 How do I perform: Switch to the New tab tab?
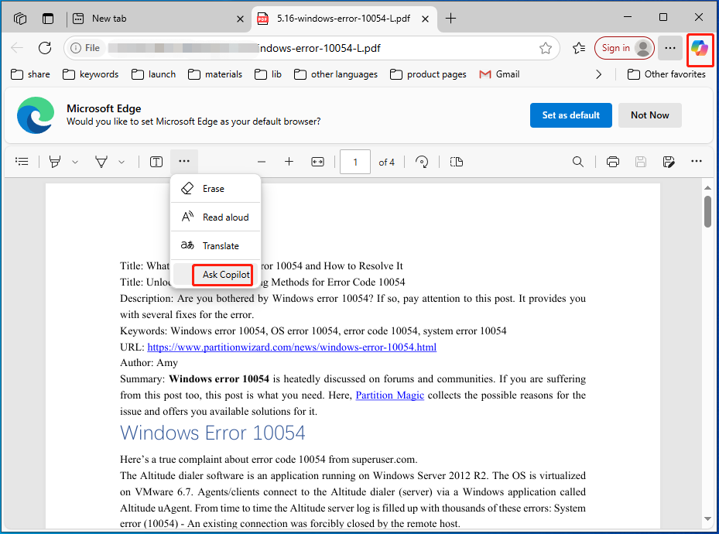[x=159, y=19]
